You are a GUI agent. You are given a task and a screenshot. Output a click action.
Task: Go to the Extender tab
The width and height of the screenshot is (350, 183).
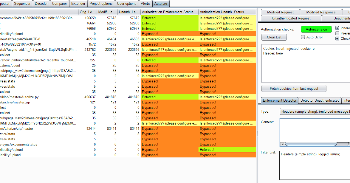coord(78,3)
